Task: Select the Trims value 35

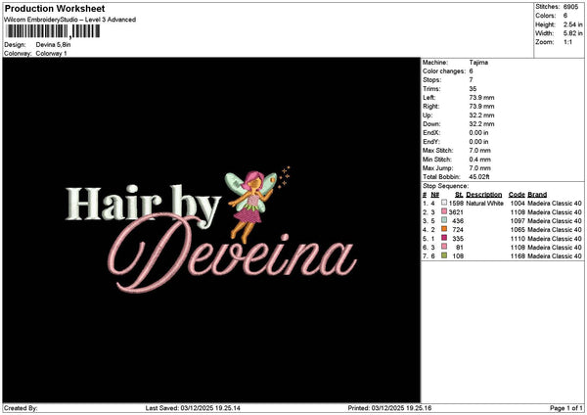Action: 473,89
